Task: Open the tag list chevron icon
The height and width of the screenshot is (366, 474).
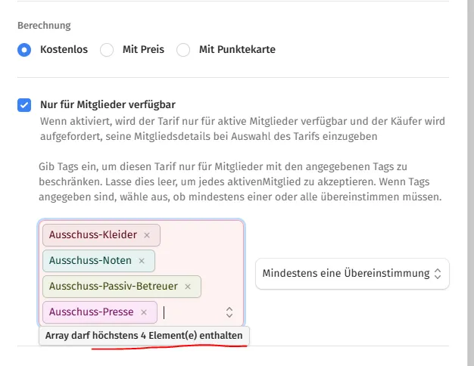Action: [x=229, y=312]
